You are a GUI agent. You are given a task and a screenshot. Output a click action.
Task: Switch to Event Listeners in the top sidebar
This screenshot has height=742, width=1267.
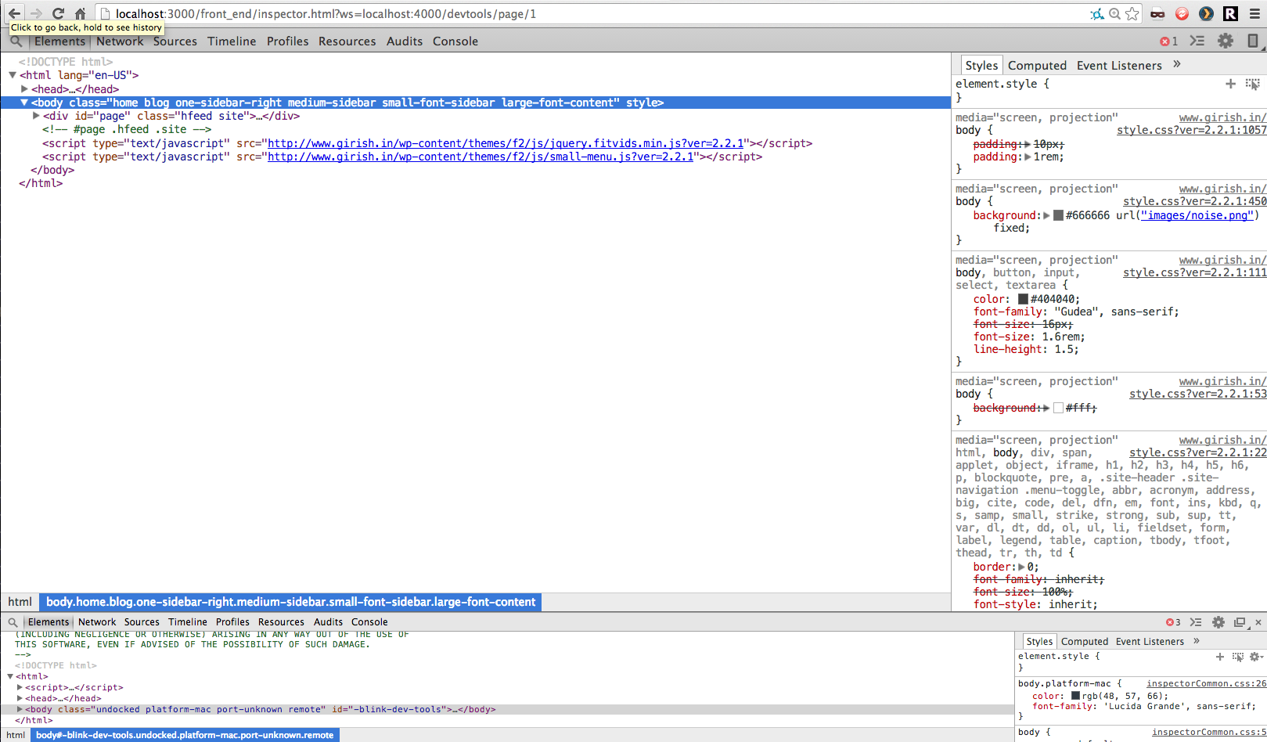coord(1119,66)
